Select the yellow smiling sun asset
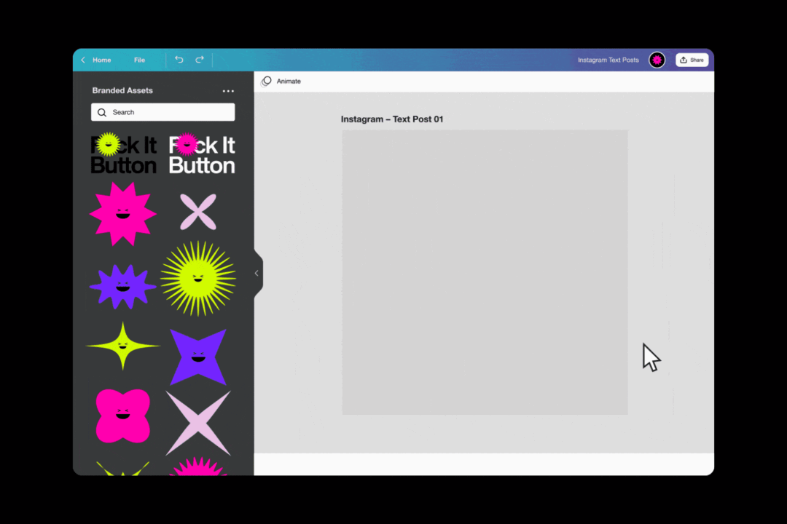The image size is (787, 524). coord(197,279)
